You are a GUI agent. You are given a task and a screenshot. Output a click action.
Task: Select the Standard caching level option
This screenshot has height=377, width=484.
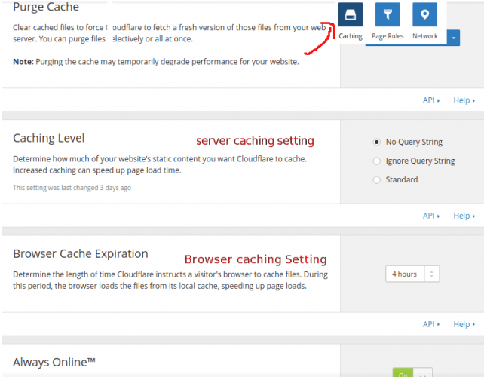[x=377, y=179]
